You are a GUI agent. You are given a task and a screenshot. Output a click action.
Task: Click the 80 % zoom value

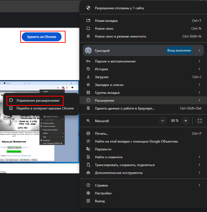pos(175,121)
